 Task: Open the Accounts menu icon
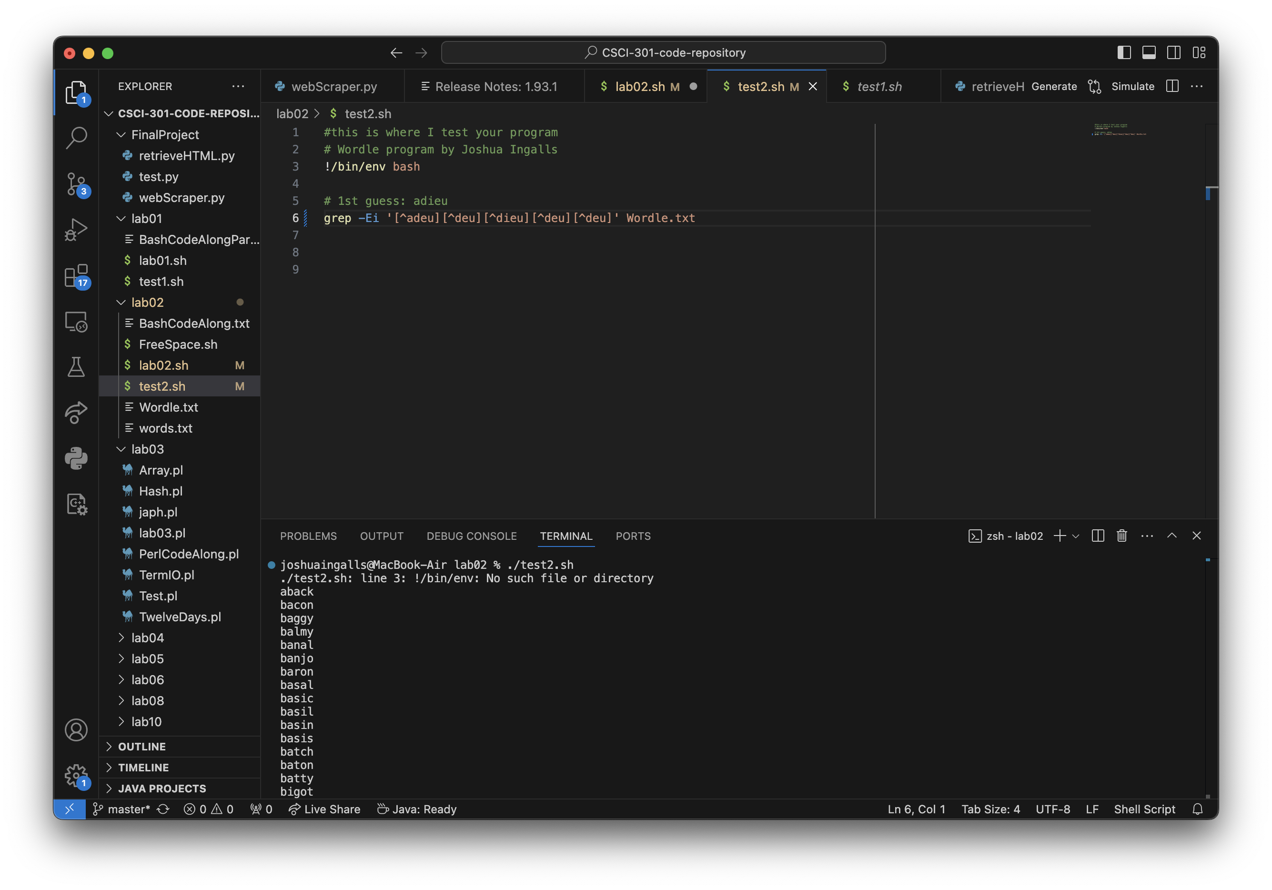[76, 730]
